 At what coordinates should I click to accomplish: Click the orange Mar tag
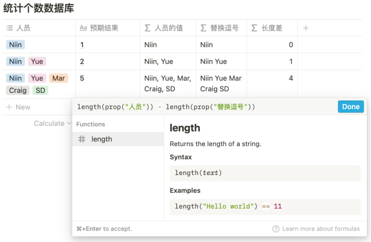[x=58, y=78]
